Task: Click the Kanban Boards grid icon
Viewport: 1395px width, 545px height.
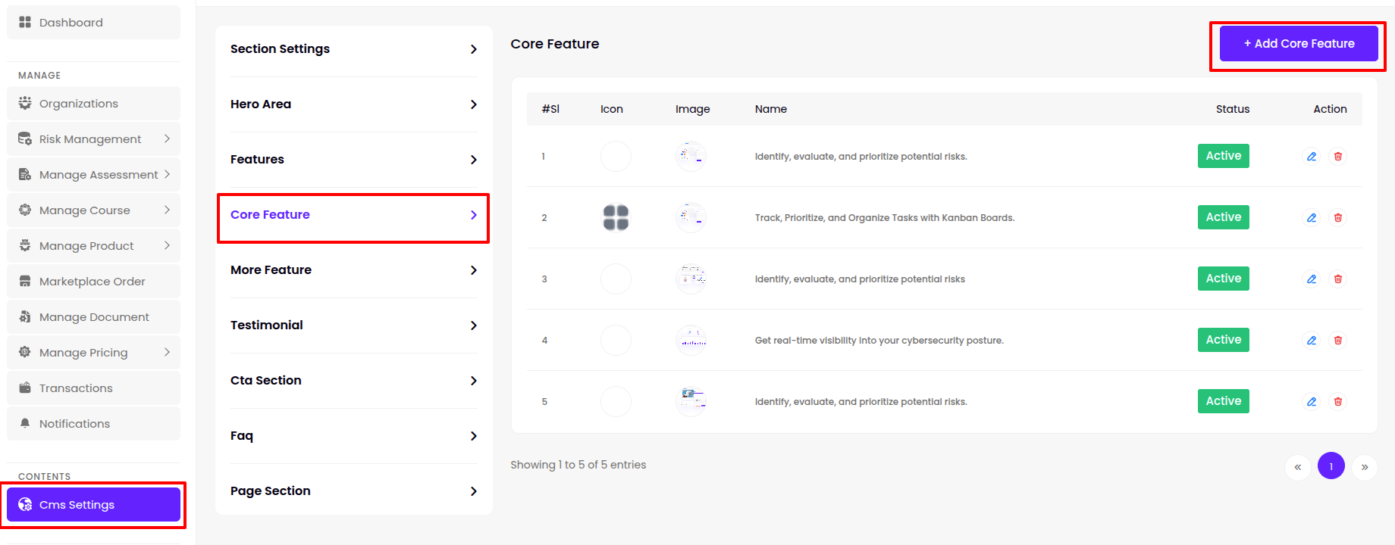Action: click(616, 218)
